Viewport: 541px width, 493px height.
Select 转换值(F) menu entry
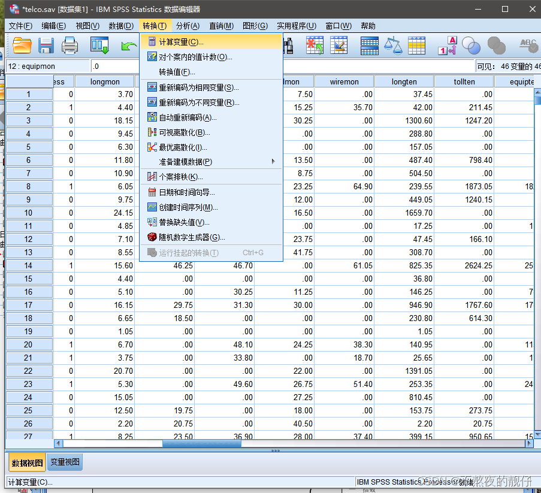coord(211,72)
